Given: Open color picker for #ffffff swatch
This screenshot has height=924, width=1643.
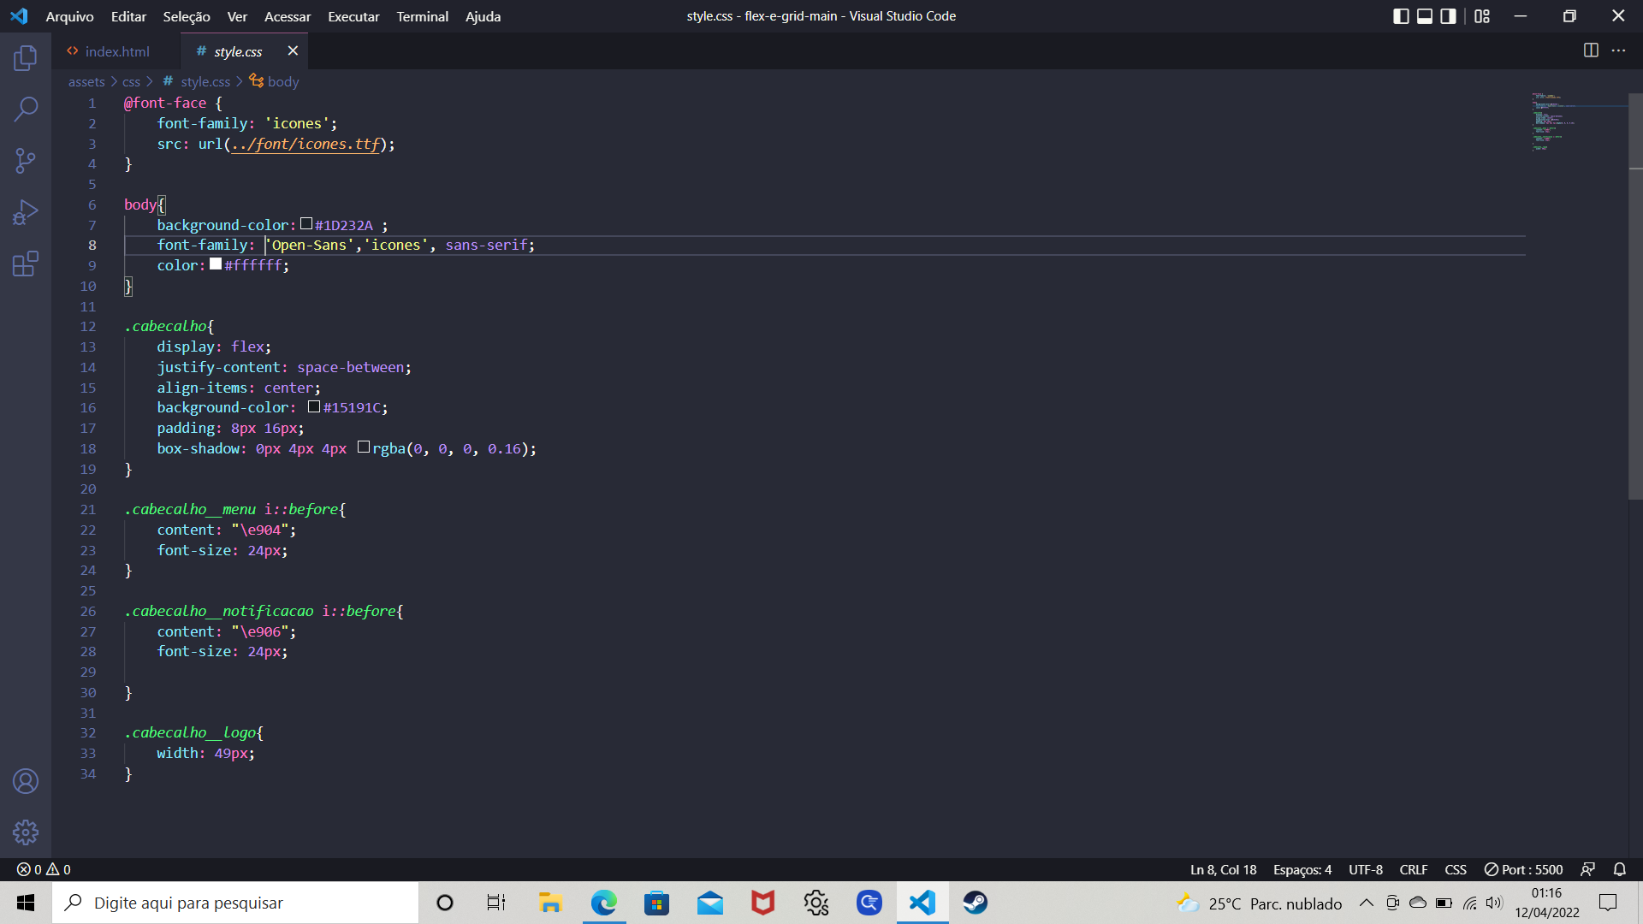Looking at the screenshot, I should pos(216,264).
